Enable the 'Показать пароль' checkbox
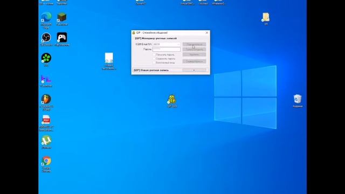The width and height of the screenshot is (345, 194). pos(154,54)
